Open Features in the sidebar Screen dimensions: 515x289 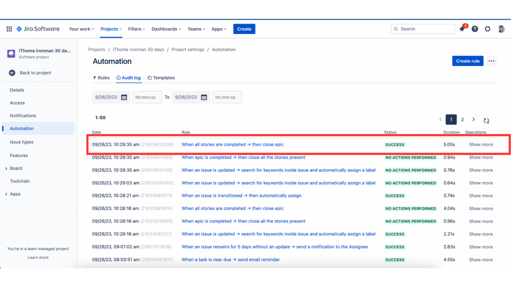point(19,156)
